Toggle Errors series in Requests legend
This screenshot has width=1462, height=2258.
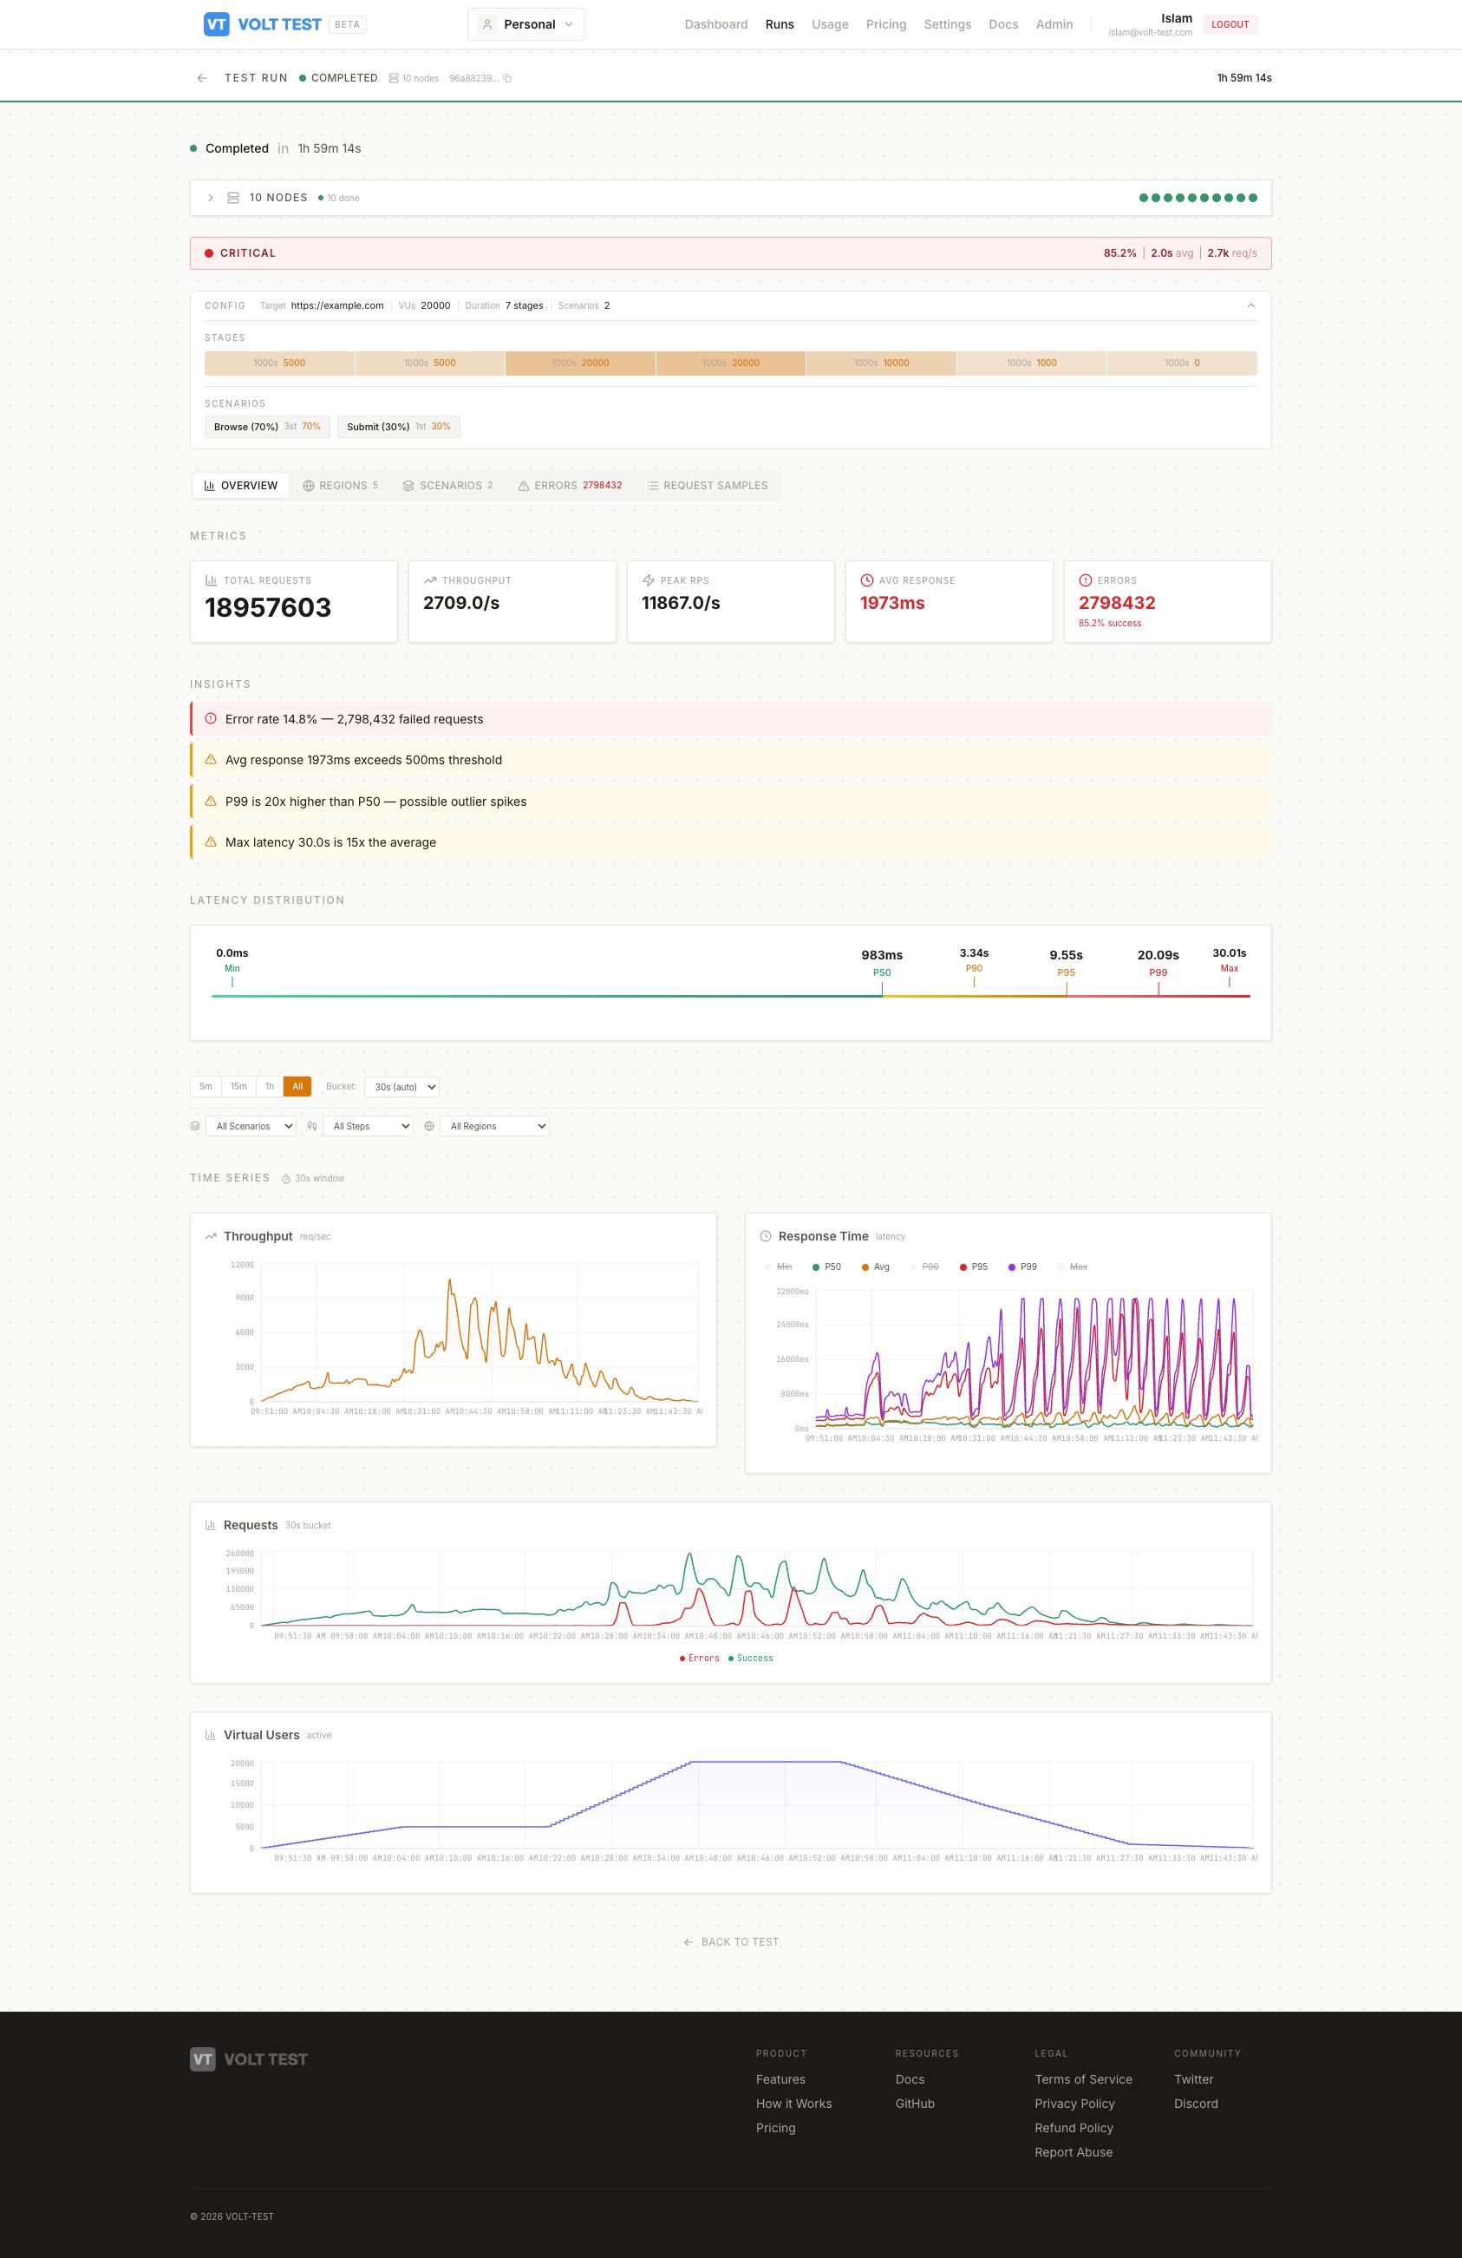click(700, 1658)
